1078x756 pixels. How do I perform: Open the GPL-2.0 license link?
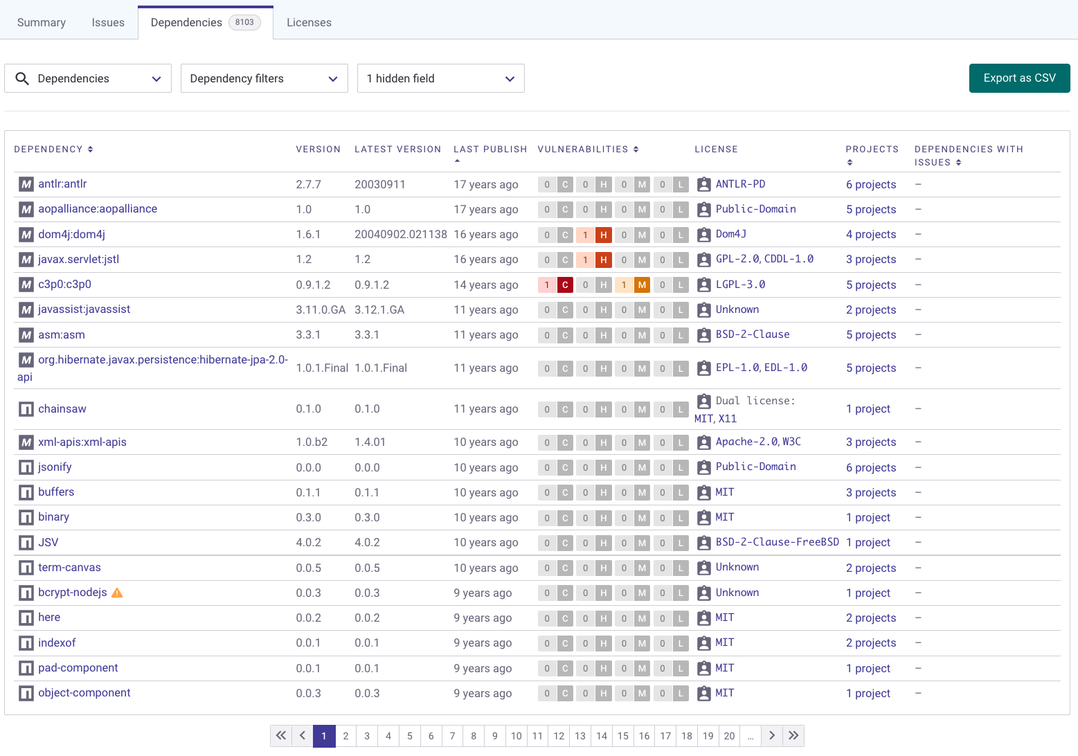737,259
